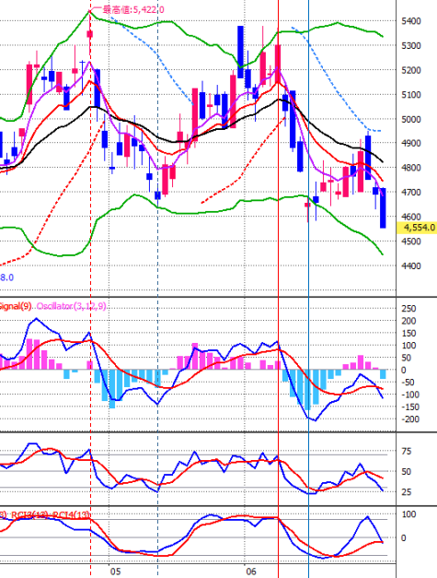Select the latest blue candlestick at far right
This screenshot has width=437, height=578.
(383, 208)
